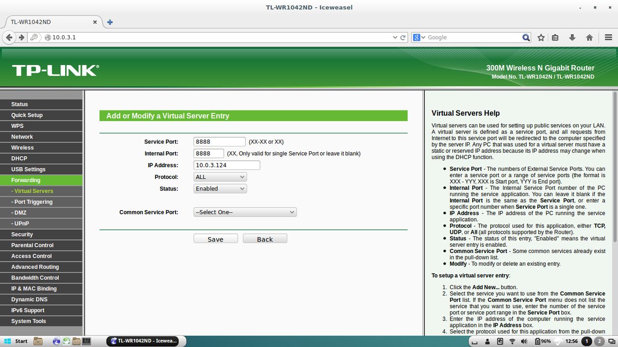
Task: Open the Dynamic DNS menu item
Action: [41, 299]
